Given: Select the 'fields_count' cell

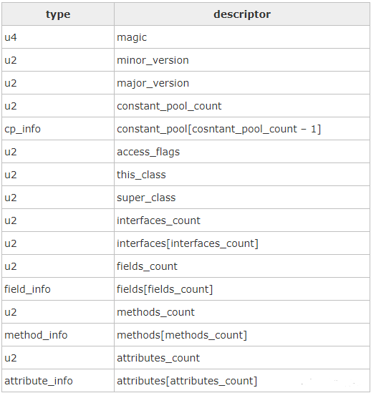Looking at the screenshot, I should [x=242, y=266].
